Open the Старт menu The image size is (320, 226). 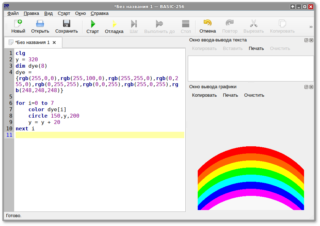(x=64, y=13)
